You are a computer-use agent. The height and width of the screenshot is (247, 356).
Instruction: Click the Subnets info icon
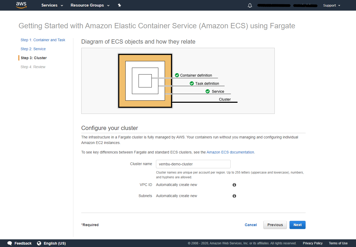pyautogui.click(x=234, y=196)
